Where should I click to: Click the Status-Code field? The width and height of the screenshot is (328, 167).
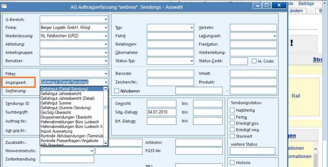point(239,61)
